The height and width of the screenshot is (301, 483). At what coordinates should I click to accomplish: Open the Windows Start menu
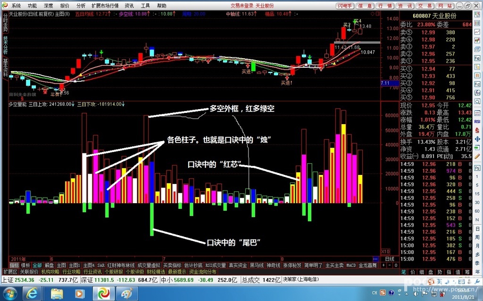tap(10, 293)
